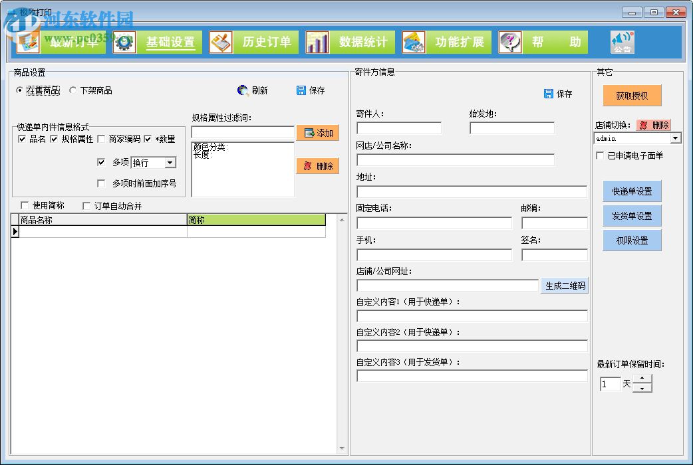
Task: Click the 保存 disk icon in 商品设置
Action: [x=301, y=90]
